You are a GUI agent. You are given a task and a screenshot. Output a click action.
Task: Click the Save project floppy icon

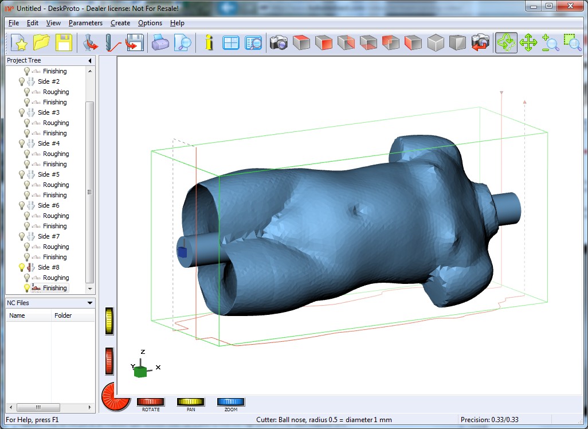(x=63, y=43)
